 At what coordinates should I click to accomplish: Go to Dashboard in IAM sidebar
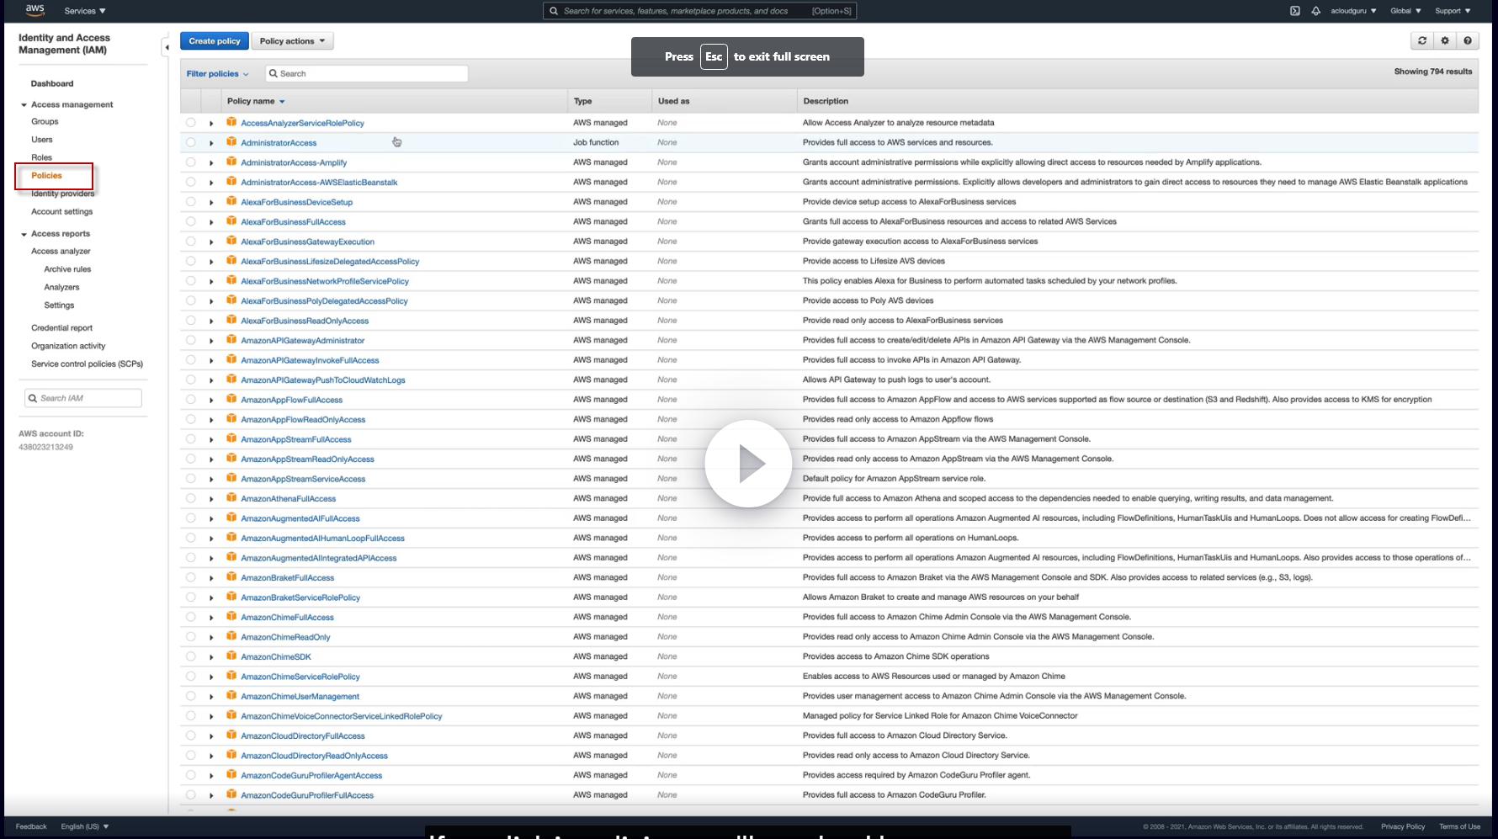(x=52, y=83)
